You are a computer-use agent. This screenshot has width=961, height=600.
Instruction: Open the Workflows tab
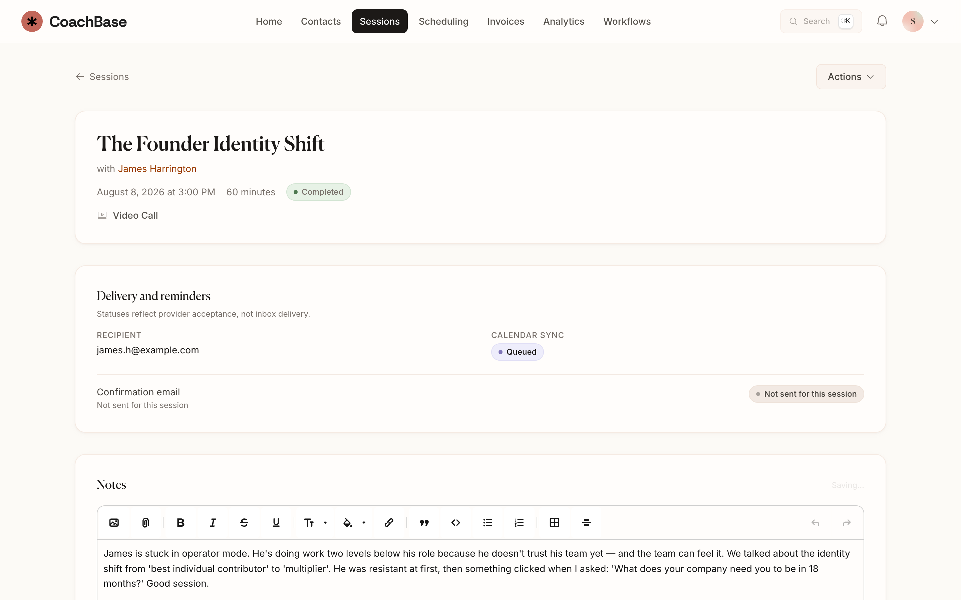click(627, 21)
